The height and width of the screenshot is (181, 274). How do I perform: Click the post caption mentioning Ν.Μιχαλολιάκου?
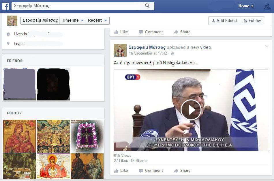(156, 63)
